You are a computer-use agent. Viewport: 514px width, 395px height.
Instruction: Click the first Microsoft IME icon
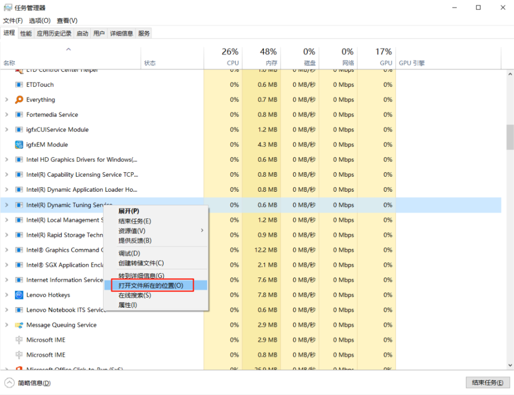tap(19, 340)
